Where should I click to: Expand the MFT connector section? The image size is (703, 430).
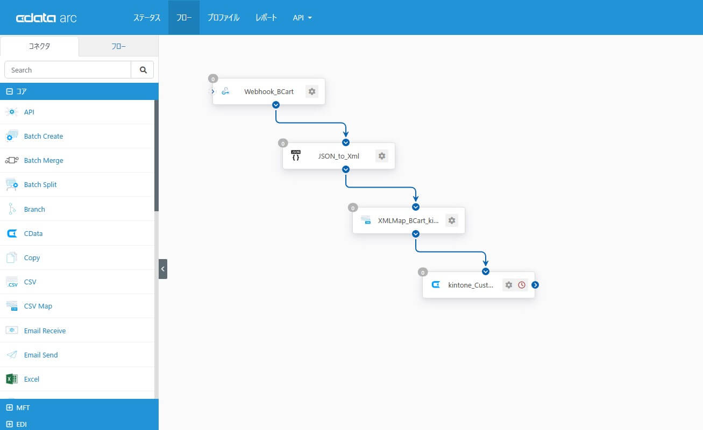(x=79, y=407)
